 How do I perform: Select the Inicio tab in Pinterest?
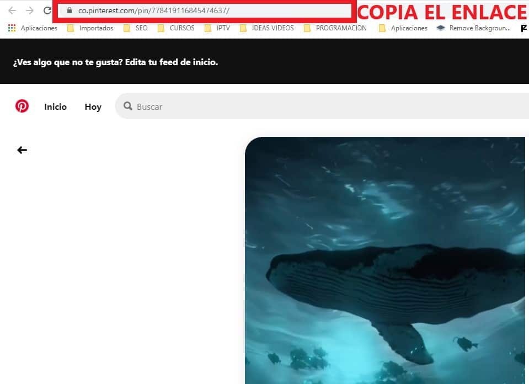point(55,107)
